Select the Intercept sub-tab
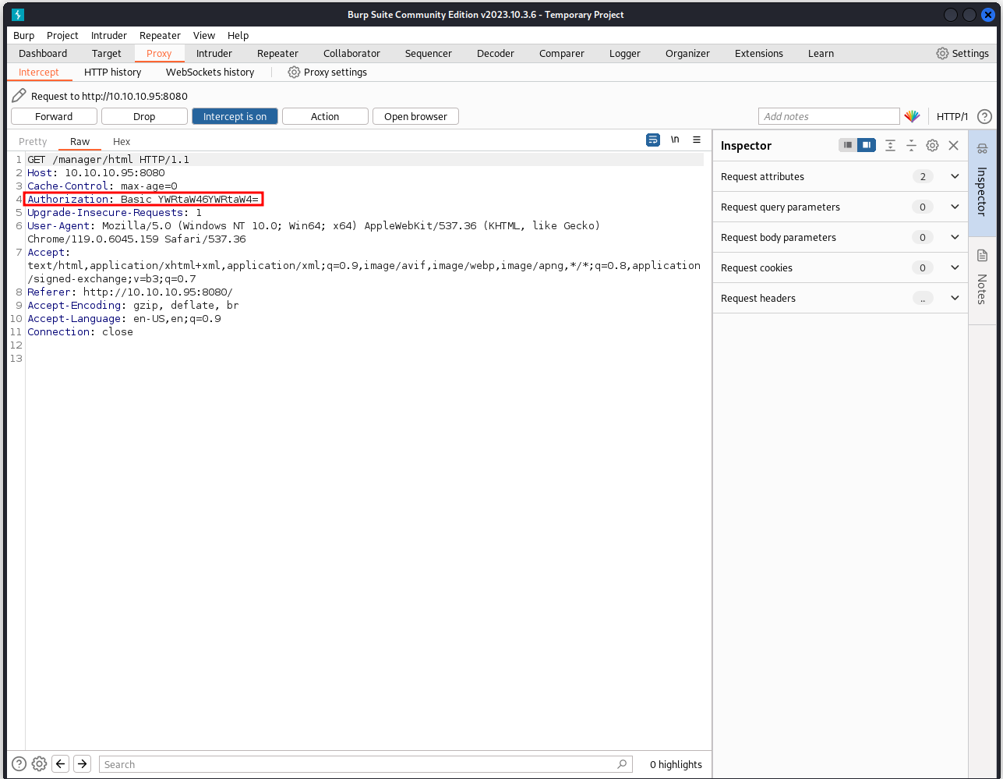Image resolution: width=1003 pixels, height=779 pixels. [39, 72]
